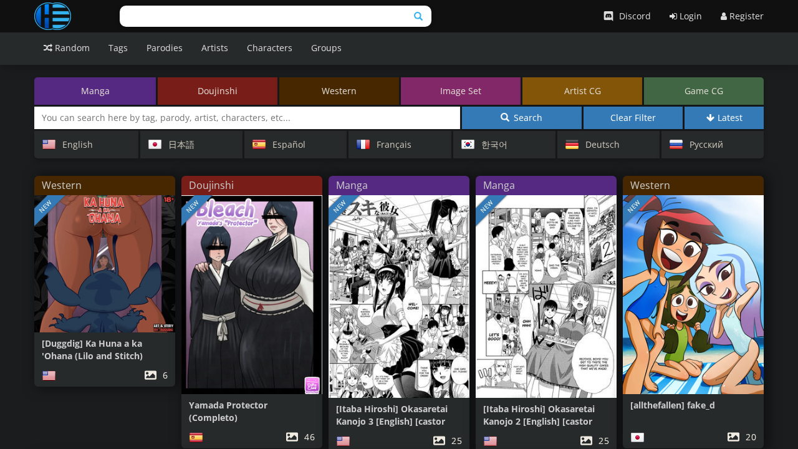The height and width of the screenshot is (449, 798).
Task: Open the Parodies menu item
Action: (165, 48)
